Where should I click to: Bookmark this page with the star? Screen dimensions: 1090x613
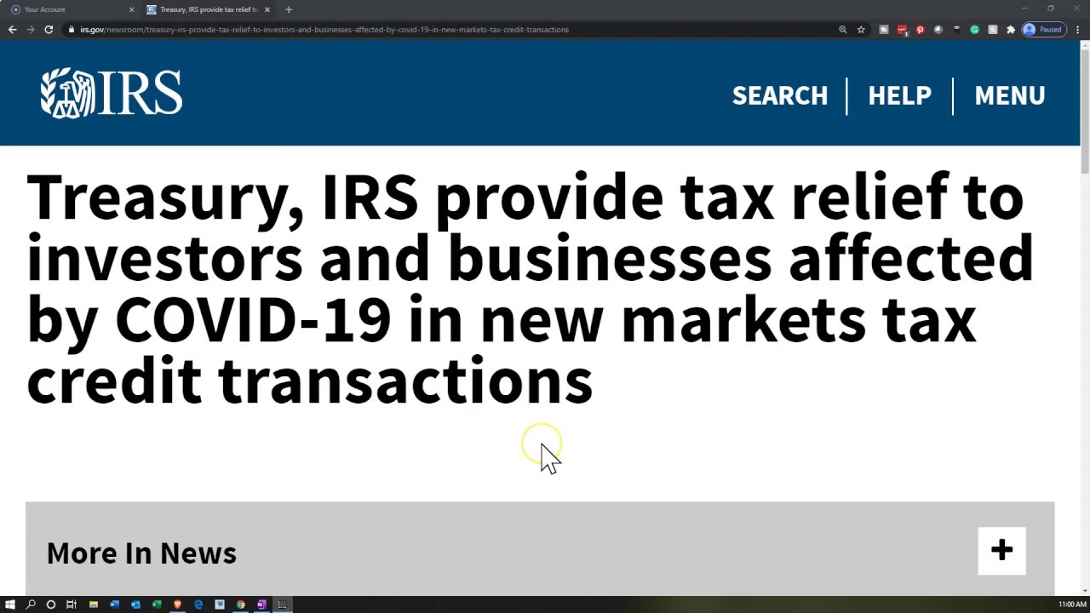(x=861, y=30)
